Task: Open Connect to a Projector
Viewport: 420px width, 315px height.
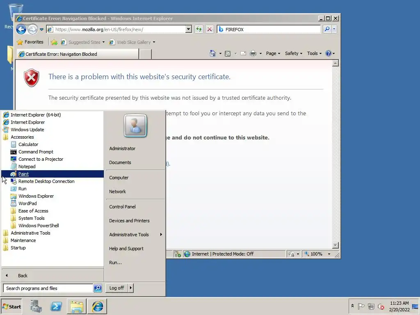Action: click(52, 159)
